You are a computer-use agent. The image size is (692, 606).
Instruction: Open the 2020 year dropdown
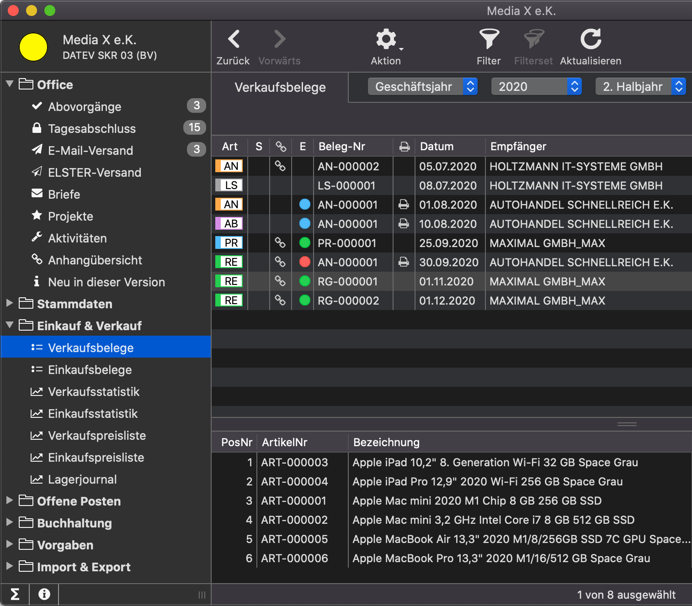pos(536,86)
